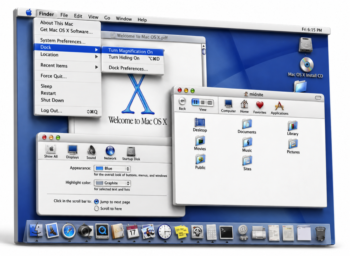Open the Documents folder in midnite
This screenshot has width=350, height=256.
pyautogui.click(x=247, y=126)
